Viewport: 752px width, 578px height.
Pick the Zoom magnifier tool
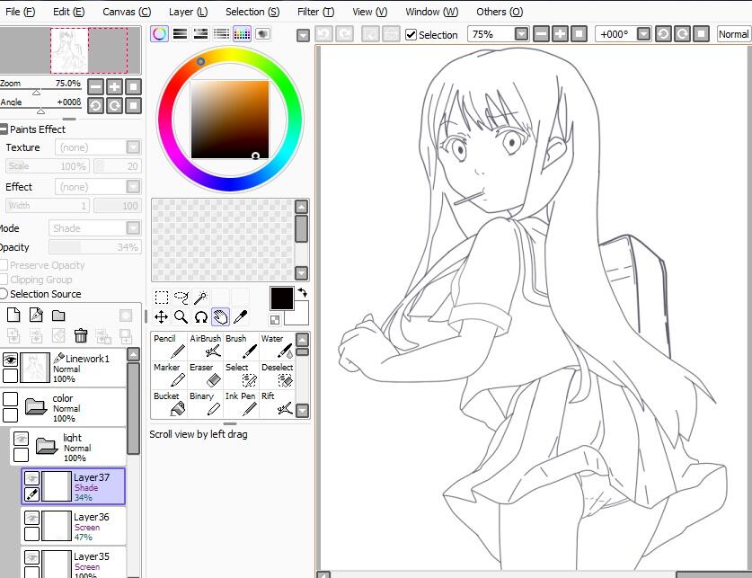[181, 317]
